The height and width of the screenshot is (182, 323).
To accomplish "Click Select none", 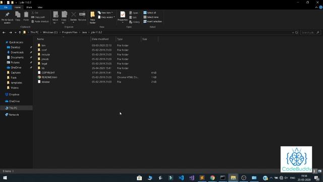I will (x=151, y=17).
